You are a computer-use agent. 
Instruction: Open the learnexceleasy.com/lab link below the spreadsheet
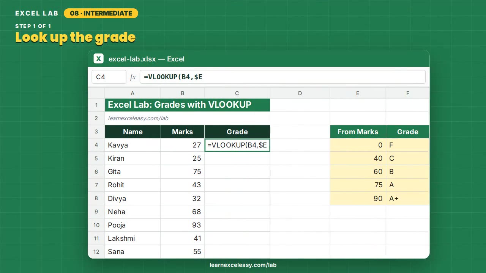click(x=243, y=265)
